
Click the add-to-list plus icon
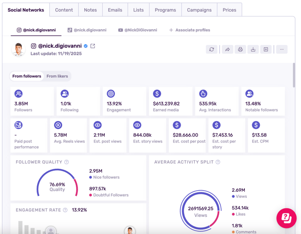(x=266, y=50)
